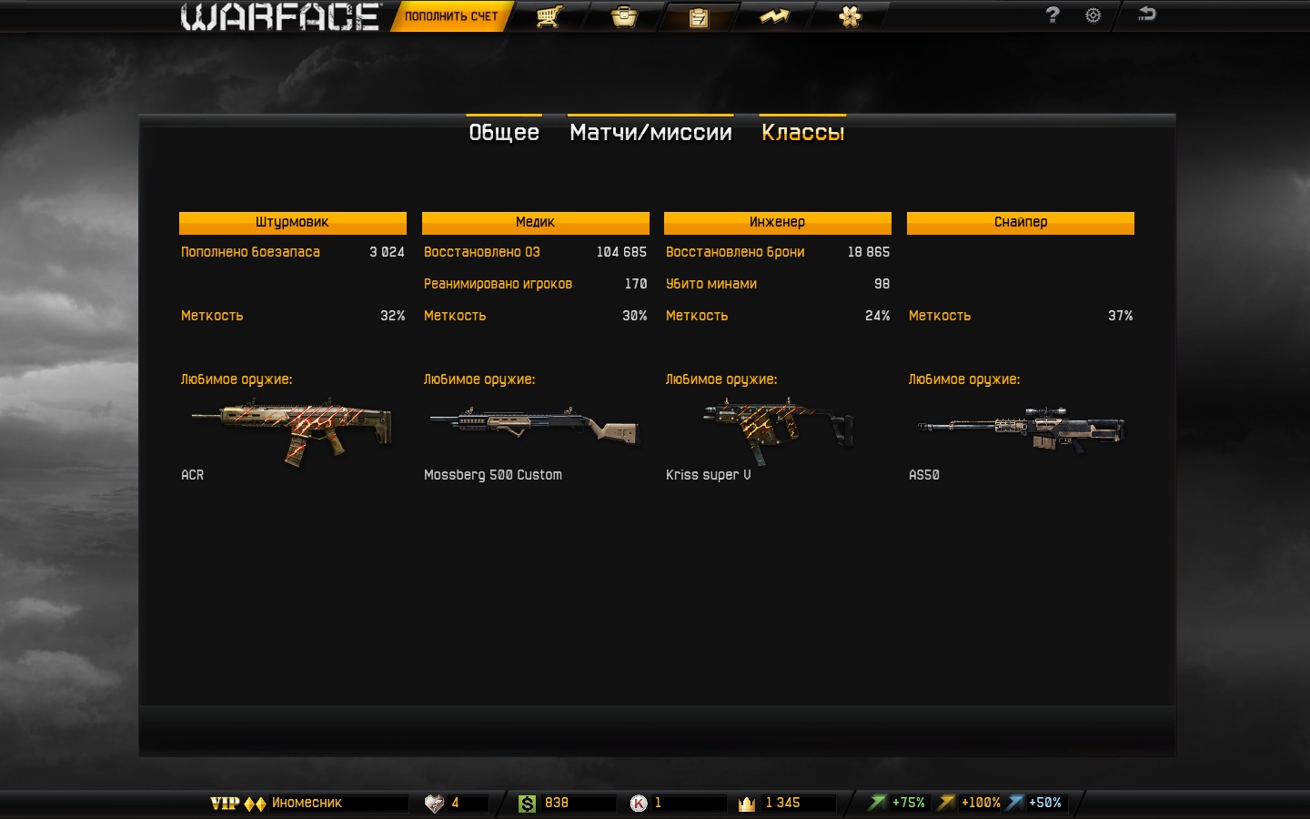Switch to the Общее tab
The image size is (1310, 819).
(504, 132)
